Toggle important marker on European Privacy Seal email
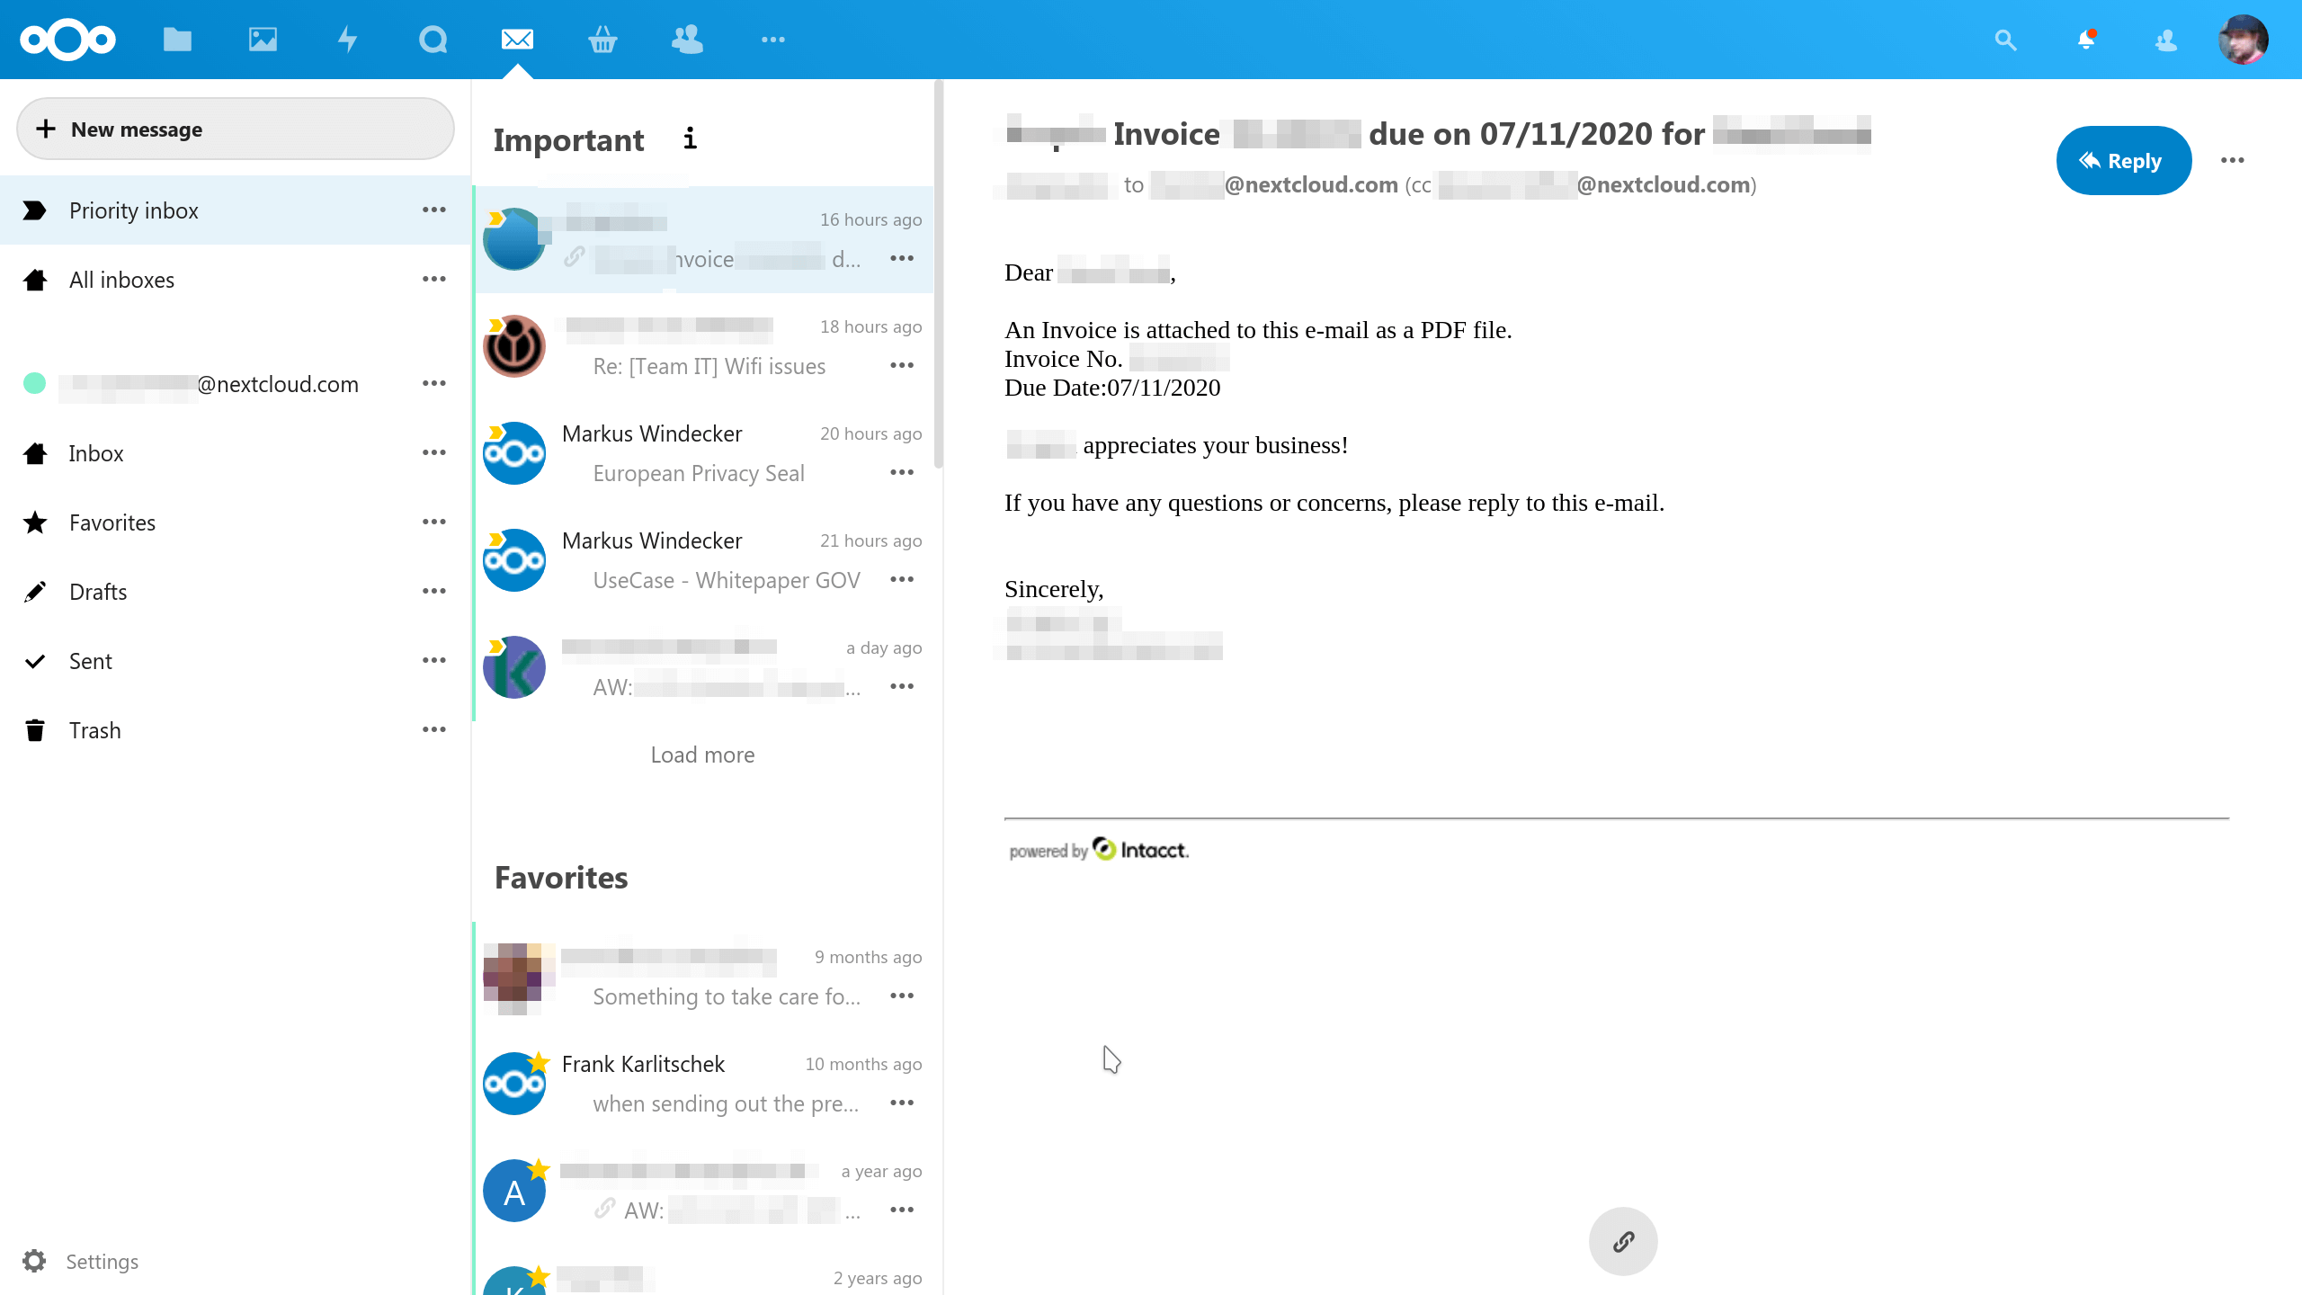Image resolution: width=2302 pixels, height=1295 pixels. [495, 433]
